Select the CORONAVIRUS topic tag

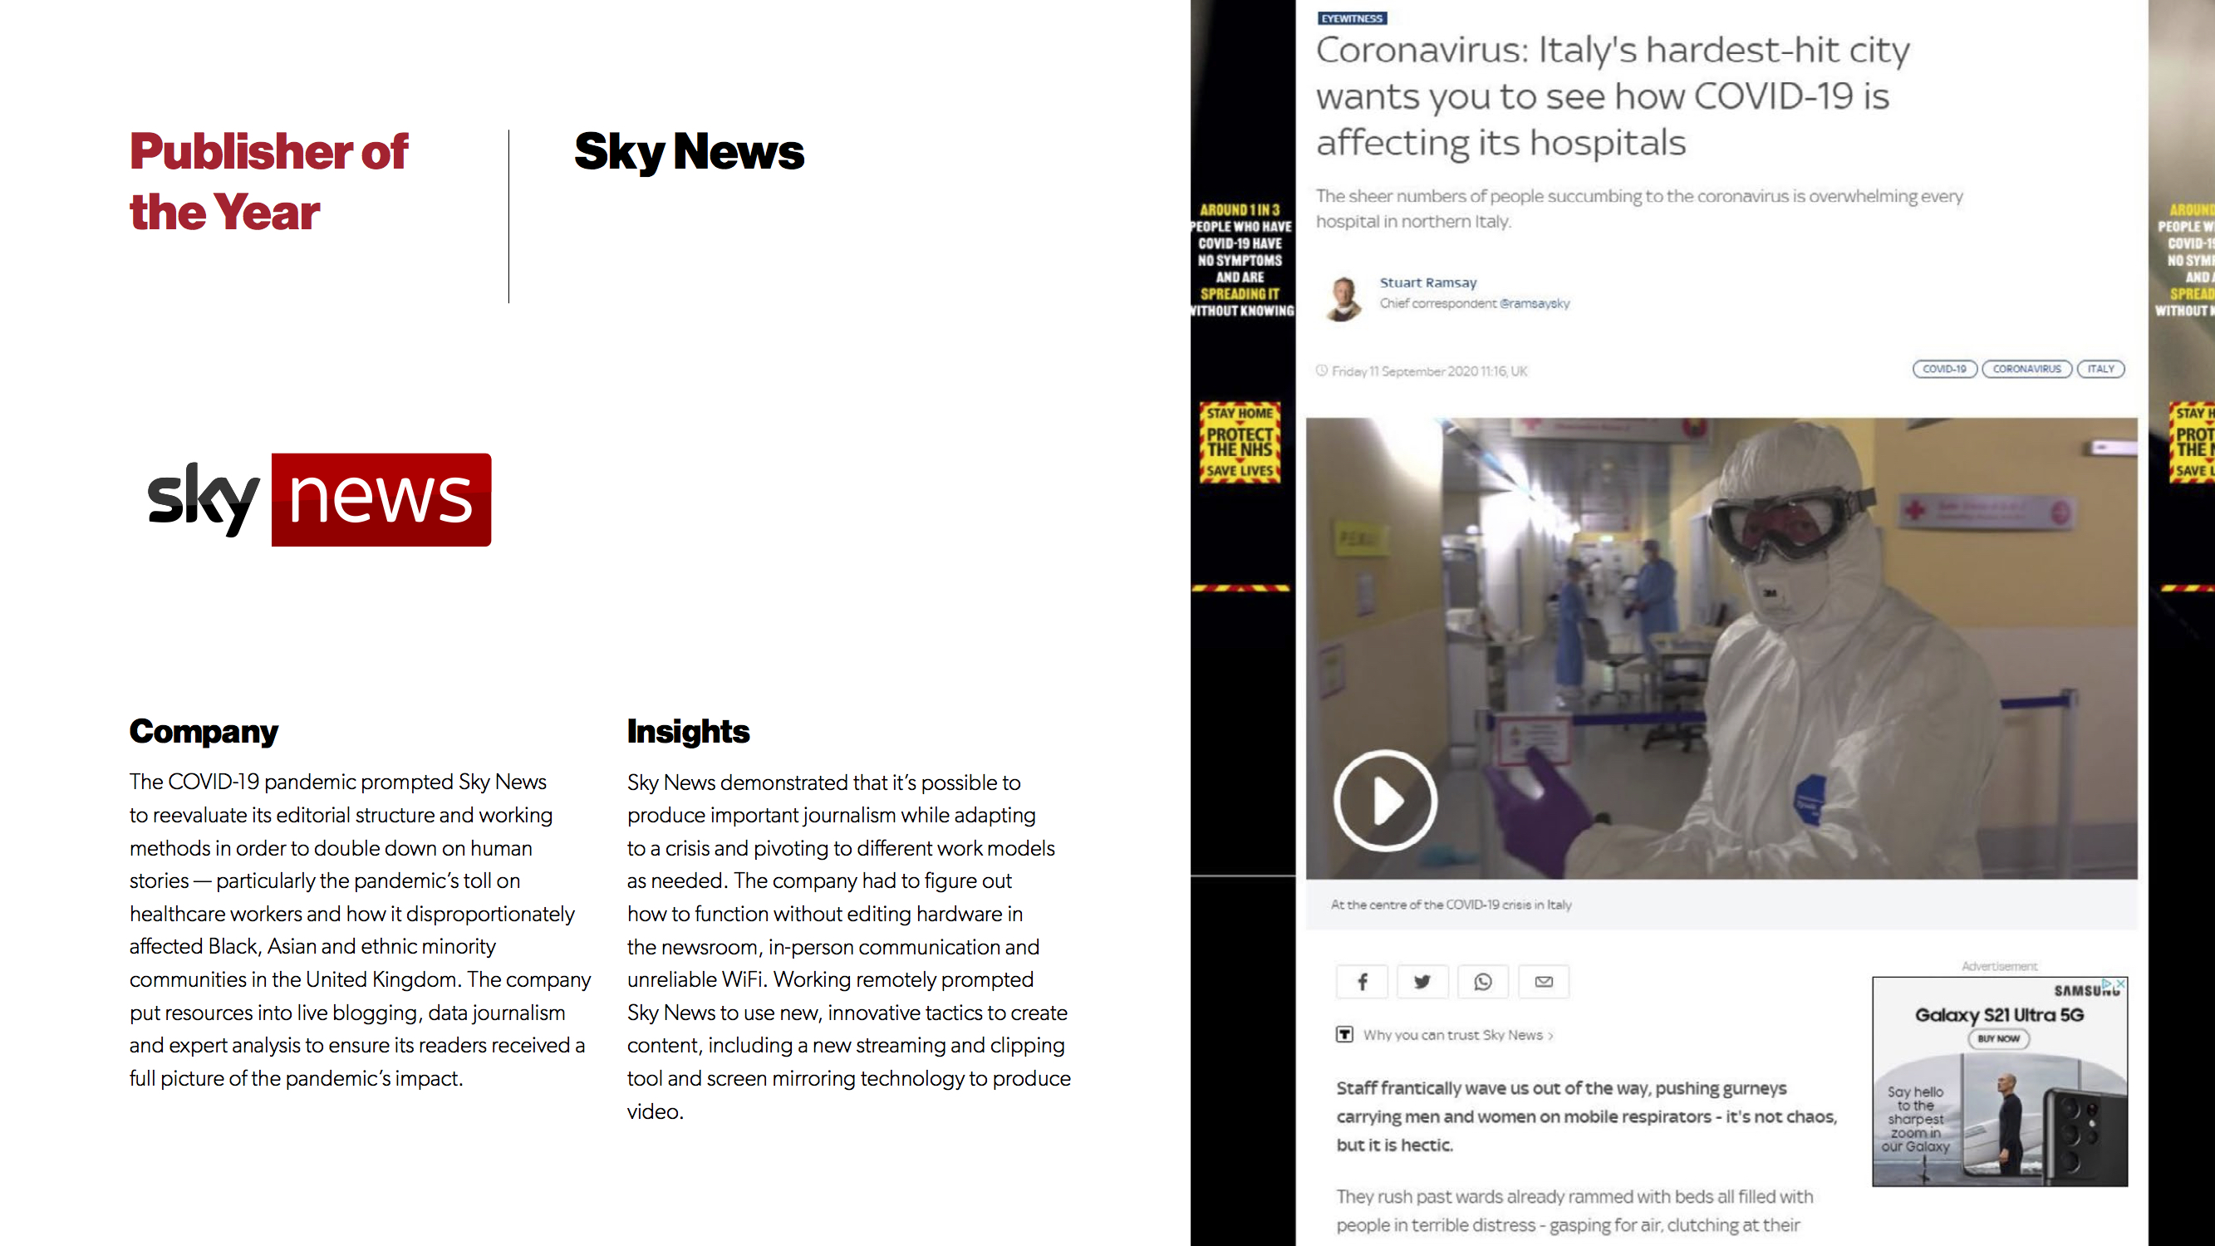[2026, 369]
